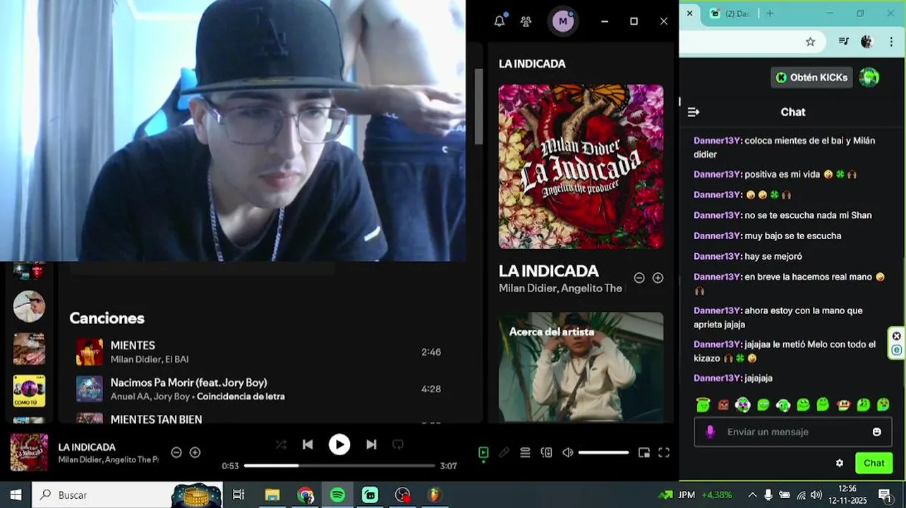Open artist link Anuel AA, Jory Boy
906x508 pixels.
(x=150, y=397)
